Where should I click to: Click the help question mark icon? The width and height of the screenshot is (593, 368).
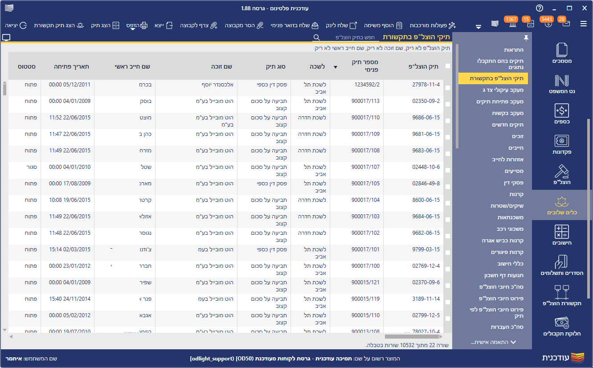click(540, 8)
